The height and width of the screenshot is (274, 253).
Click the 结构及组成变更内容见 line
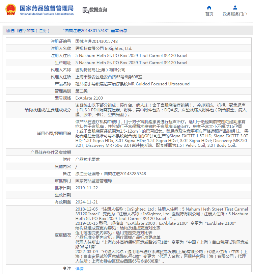tap(118, 228)
